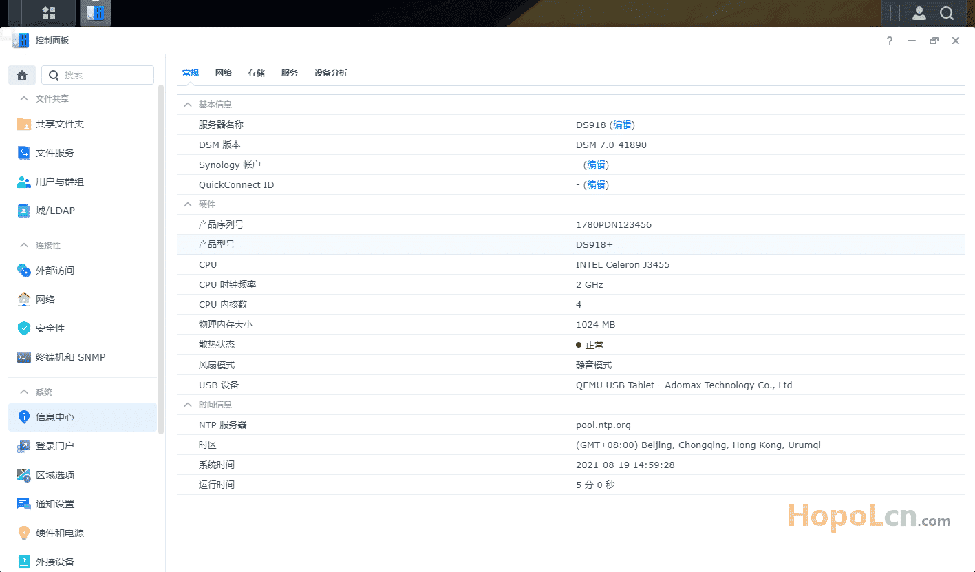Open 域/LDAP icon in sidebar
This screenshot has width=975, height=572.
(x=24, y=211)
